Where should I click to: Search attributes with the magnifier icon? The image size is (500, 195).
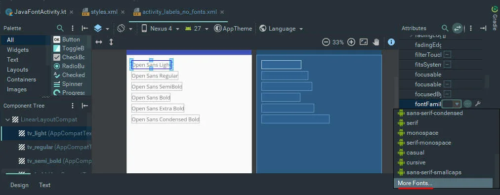(445, 28)
